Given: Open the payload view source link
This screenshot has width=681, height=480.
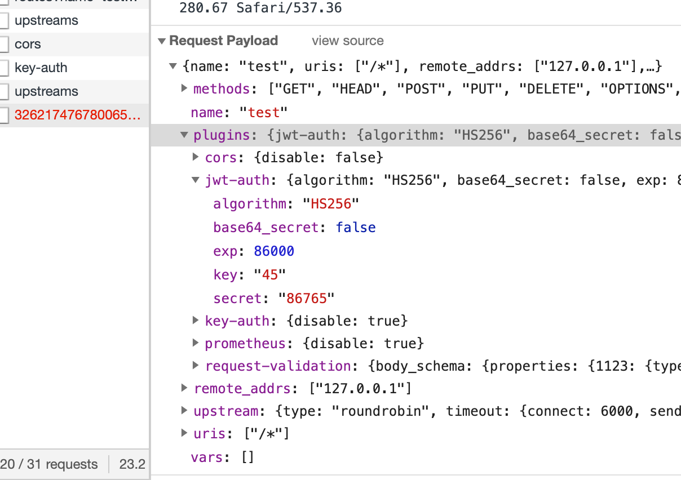Looking at the screenshot, I should [347, 41].
